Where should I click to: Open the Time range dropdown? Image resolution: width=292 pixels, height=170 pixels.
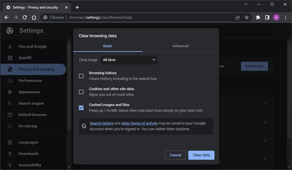pos(129,60)
